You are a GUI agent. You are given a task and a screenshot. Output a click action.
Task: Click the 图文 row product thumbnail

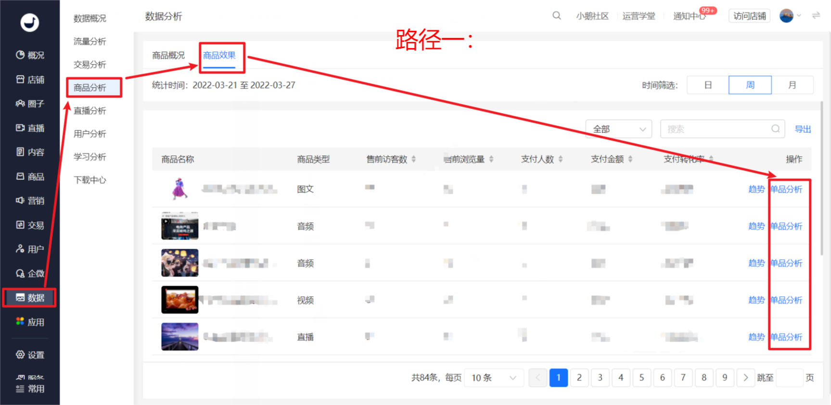[x=179, y=189]
